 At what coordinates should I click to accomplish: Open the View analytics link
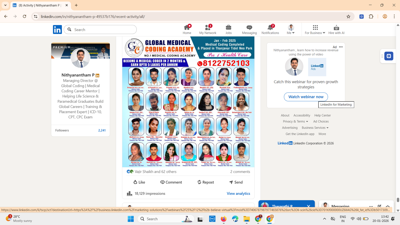click(x=238, y=193)
